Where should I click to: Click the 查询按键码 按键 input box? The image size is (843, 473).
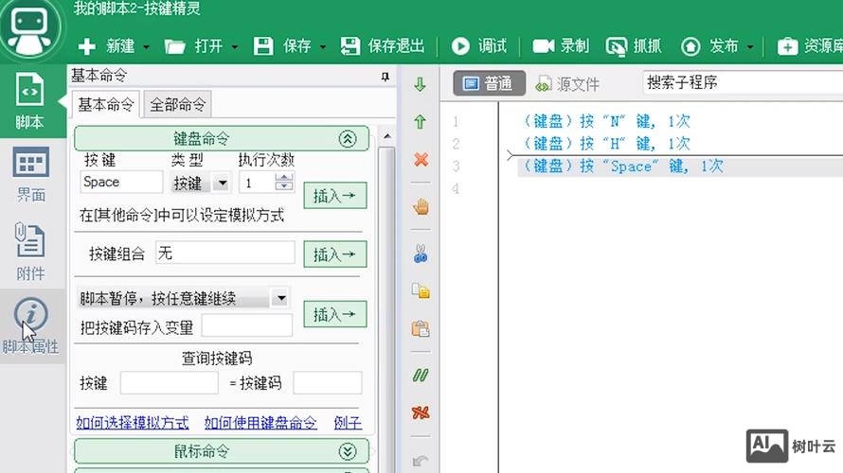tap(169, 383)
